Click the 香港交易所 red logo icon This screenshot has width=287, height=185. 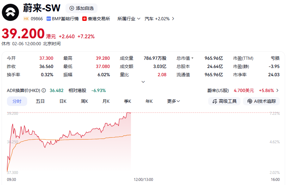click(84, 19)
